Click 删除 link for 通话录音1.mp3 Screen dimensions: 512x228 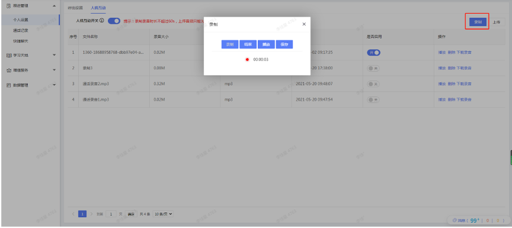tap(452, 99)
